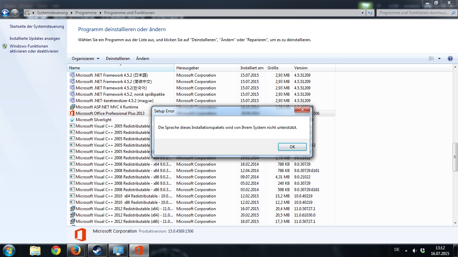
Task: Open Steam from the taskbar
Action: (x=97, y=250)
